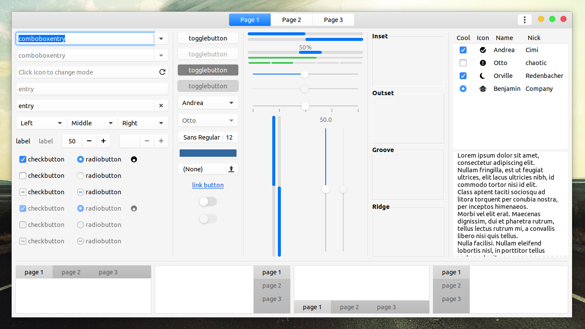Click the moon icon beside Orville

[483, 75]
